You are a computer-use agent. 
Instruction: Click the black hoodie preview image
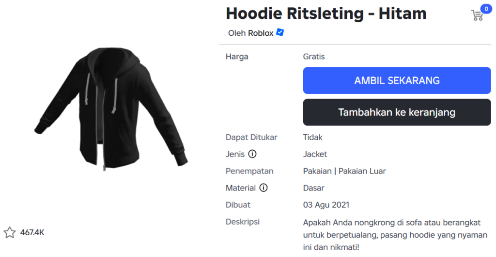(x=111, y=108)
